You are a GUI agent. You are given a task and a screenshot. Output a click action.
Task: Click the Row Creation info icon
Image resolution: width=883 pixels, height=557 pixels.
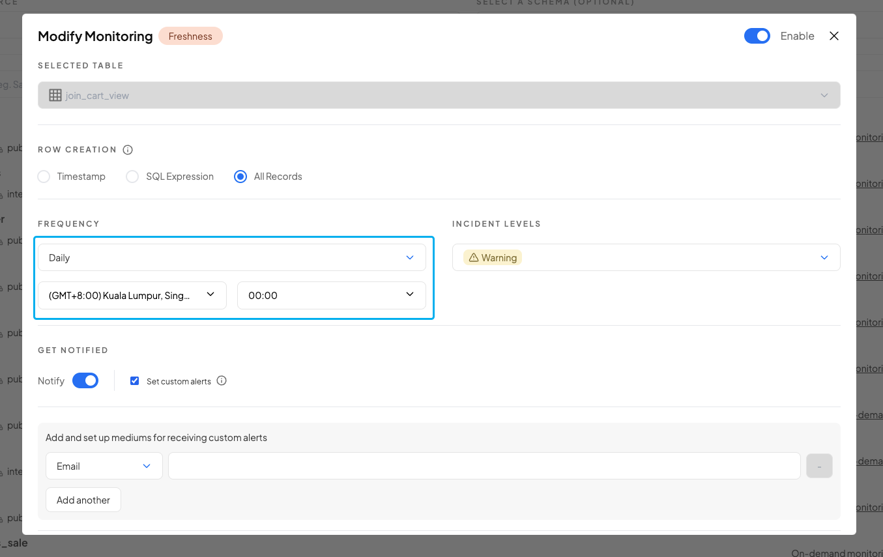(x=128, y=150)
